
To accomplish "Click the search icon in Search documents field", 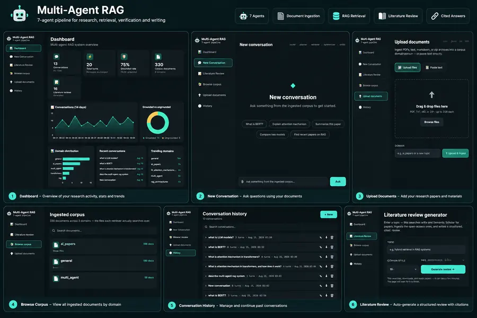I will click(x=54, y=231).
